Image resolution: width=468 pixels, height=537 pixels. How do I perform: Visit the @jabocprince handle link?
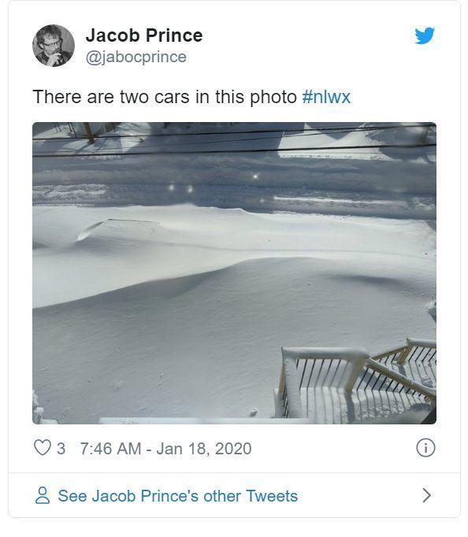point(136,57)
